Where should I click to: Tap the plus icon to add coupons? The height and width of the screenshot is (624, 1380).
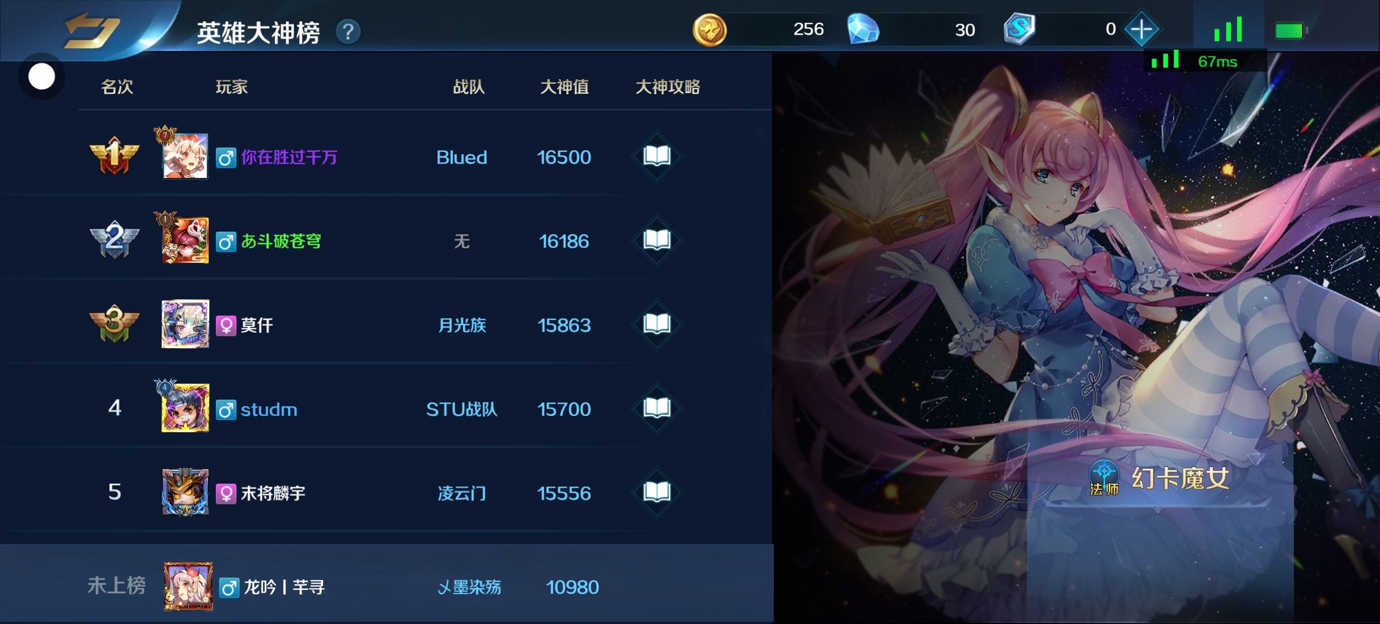pos(1141,29)
